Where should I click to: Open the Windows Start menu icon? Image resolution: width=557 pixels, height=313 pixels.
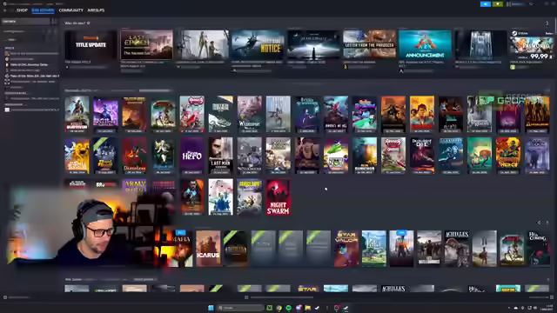tap(211, 308)
